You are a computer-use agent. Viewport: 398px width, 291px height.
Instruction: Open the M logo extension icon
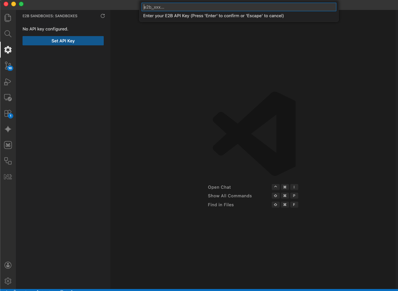tap(8, 145)
